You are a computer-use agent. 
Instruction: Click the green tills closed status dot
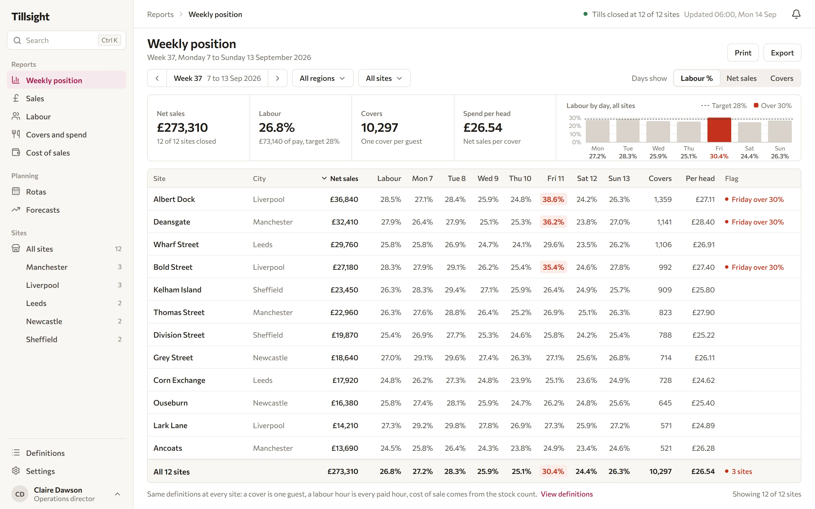click(x=586, y=14)
